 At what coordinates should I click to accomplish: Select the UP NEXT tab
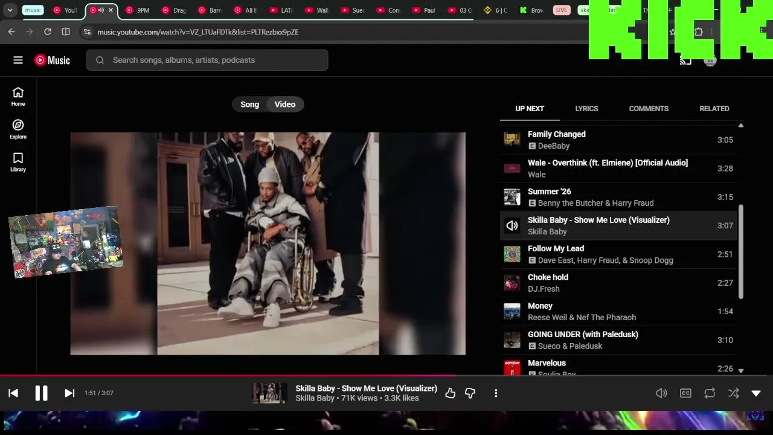pyautogui.click(x=530, y=109)
